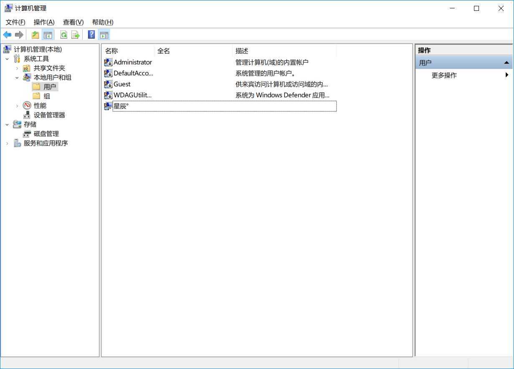Click the Back arrow in toolbar
Image resolution: width=514 pixels, height=369 pixels.
tap(7, 35)
